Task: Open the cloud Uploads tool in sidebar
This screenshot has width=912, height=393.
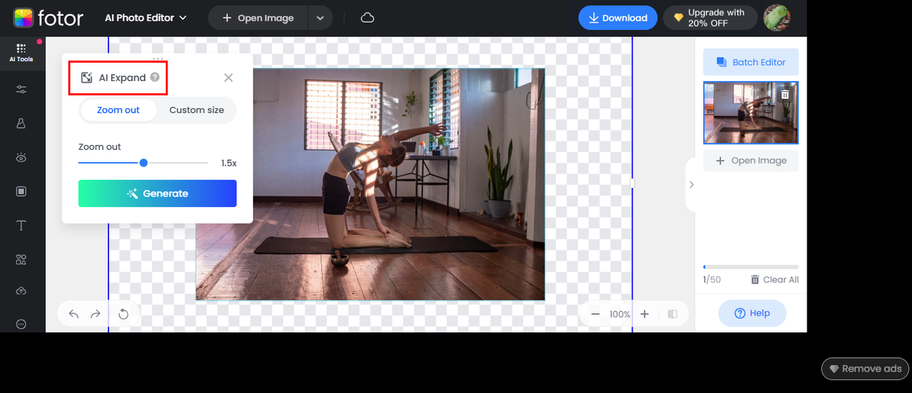Action: pyautogui.click(x=21, y=291)
